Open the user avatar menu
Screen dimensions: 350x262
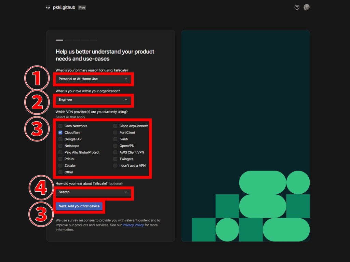pos(307,8)
